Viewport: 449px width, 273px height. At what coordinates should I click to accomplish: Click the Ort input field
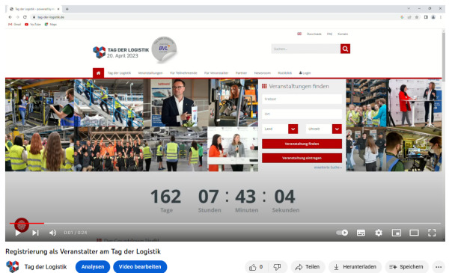[x=302, y=114]
